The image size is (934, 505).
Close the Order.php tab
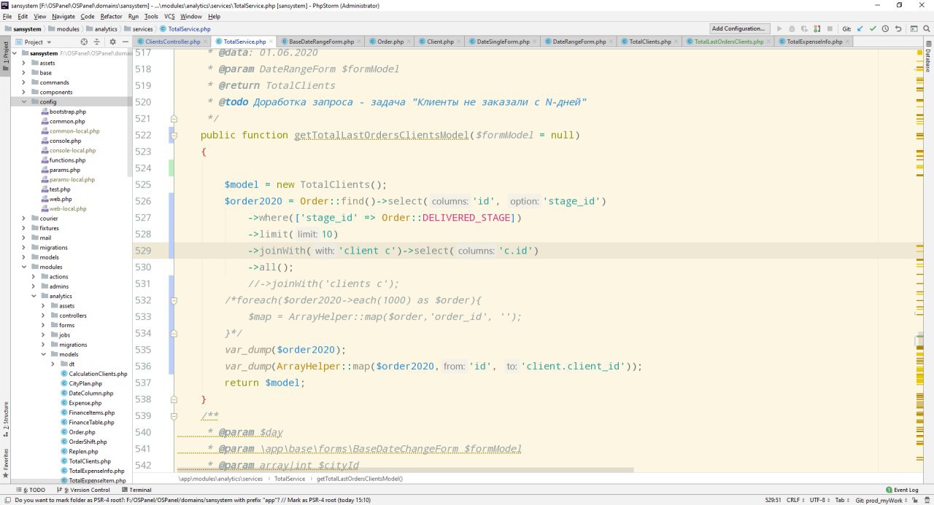click(x=408, y=42)
